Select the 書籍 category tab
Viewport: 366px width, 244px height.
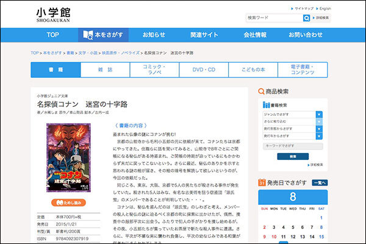[x=56, y=70]
